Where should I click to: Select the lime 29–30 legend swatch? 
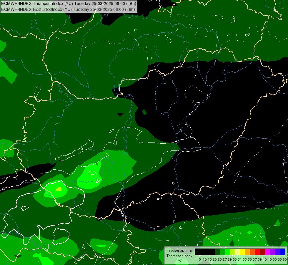click(x=232, y=252)
